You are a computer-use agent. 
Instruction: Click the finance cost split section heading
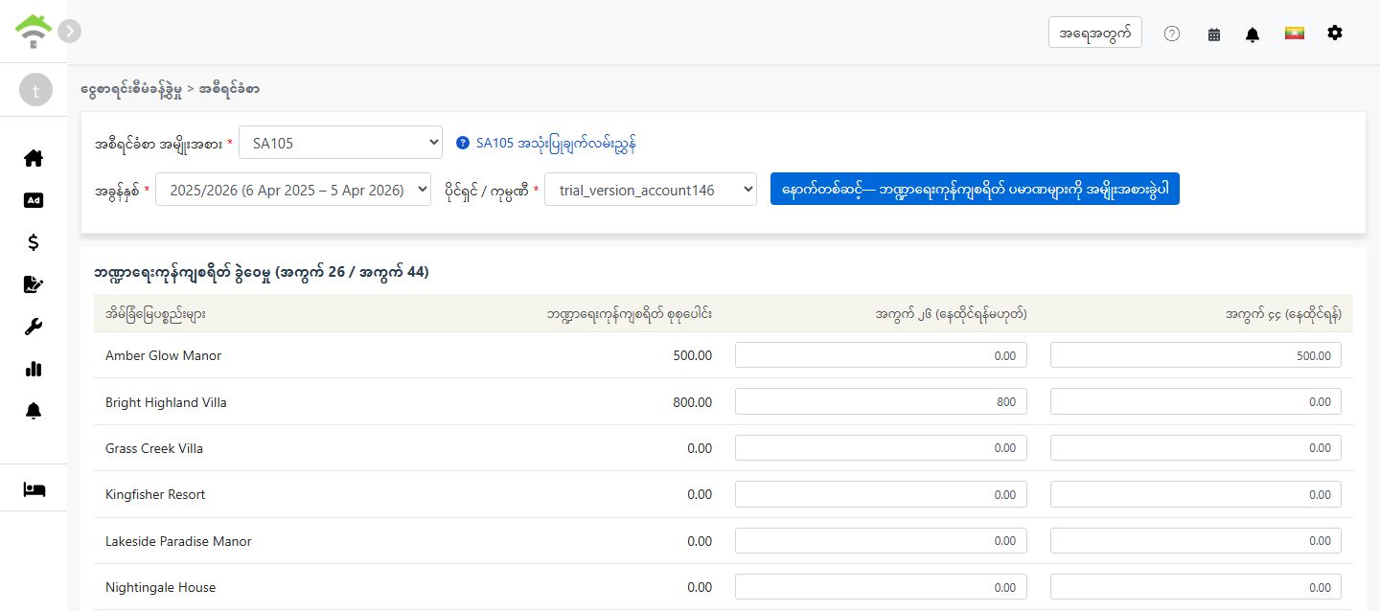pos(261,272)
